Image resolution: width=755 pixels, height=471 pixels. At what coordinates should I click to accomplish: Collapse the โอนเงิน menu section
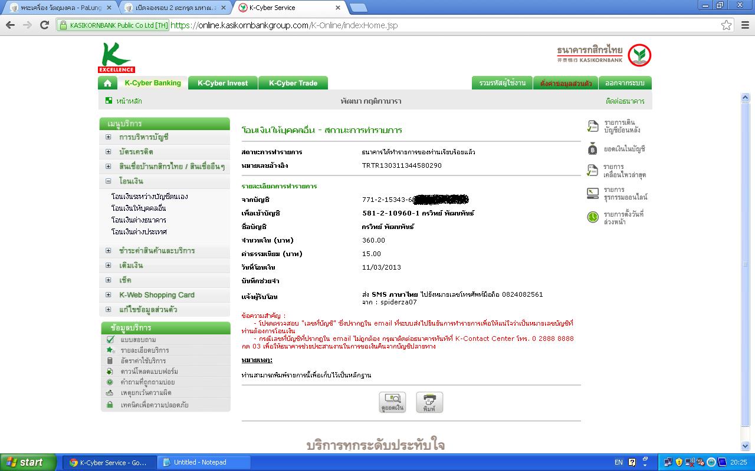point(109,181)
